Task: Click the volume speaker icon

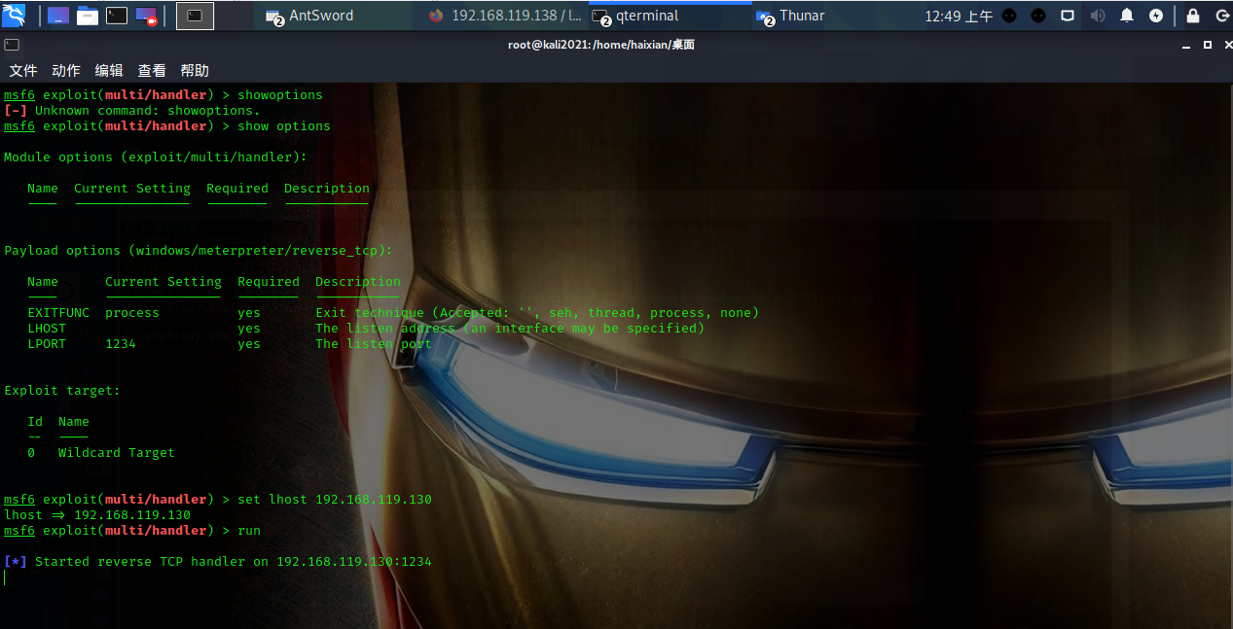Action: point(1098,16)
